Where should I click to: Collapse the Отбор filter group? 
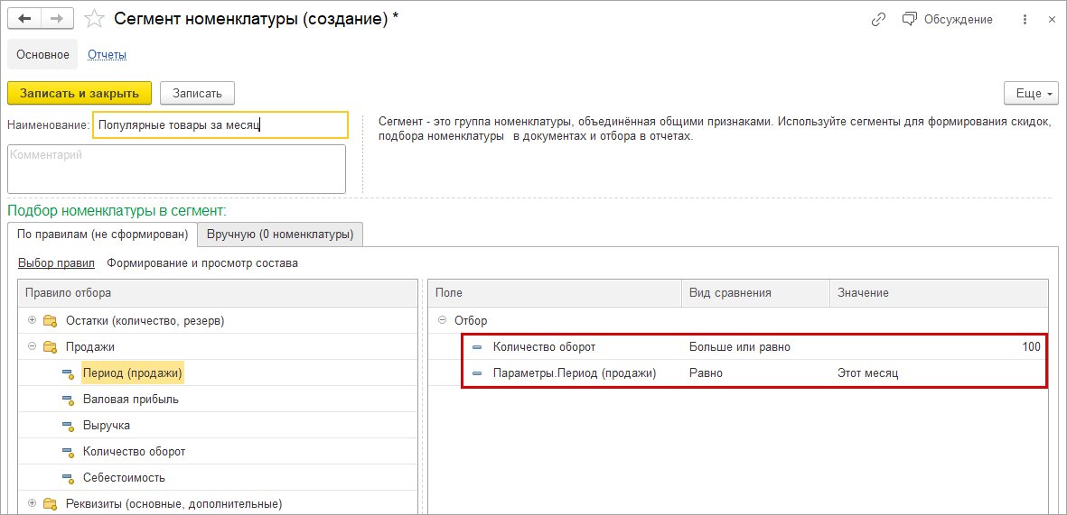pos(442,320)
